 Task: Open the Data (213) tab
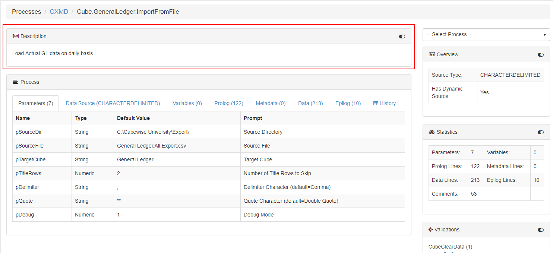pyautogui.click(x=310, y=103)
